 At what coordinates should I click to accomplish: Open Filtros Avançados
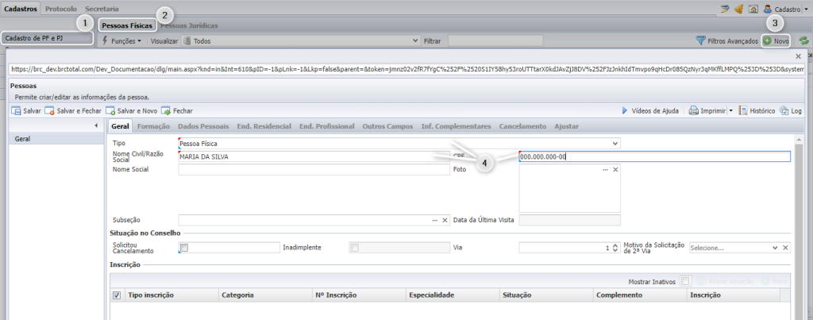pos(726,40)
